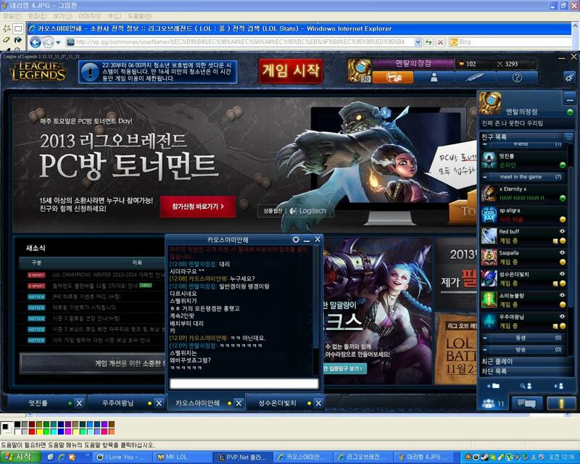This screenshot has width=580, height=464.
Task: Open the Paint 색 menu
Action: click(x=114, y=16)
